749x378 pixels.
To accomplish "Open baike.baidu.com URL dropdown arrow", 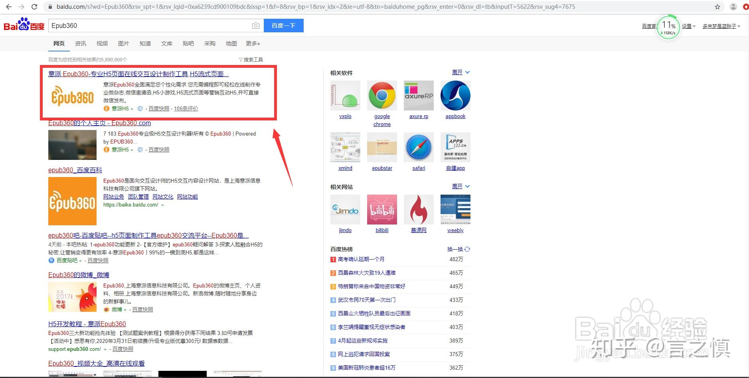I will point(162,205).
